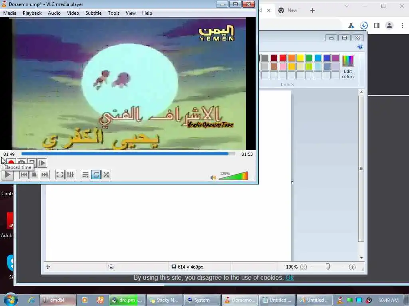
Task: Select the lime green swatch in Paint
Action: [x=309, y=67]
